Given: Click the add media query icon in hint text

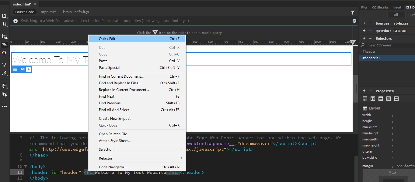Looking at the screenshot, I should pos(155,32).
